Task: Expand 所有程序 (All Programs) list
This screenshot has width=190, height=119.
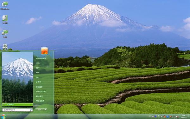Action: point(17,104)
